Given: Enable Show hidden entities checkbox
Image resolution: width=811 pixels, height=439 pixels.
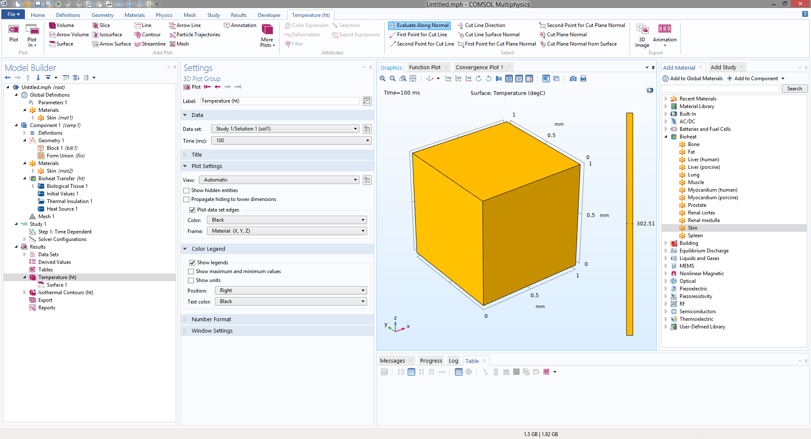Looking at the screenshot, I should pos(186,190).
